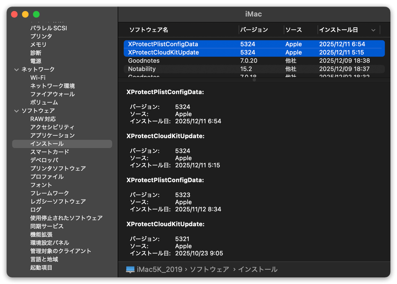Click the yellow minimize window button
This screenshot has height=284, width=397.
pyautogui.click(x=25, y=14)
